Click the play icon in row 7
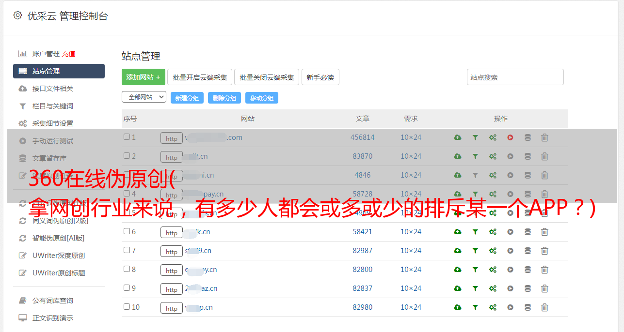 point(510,251)
